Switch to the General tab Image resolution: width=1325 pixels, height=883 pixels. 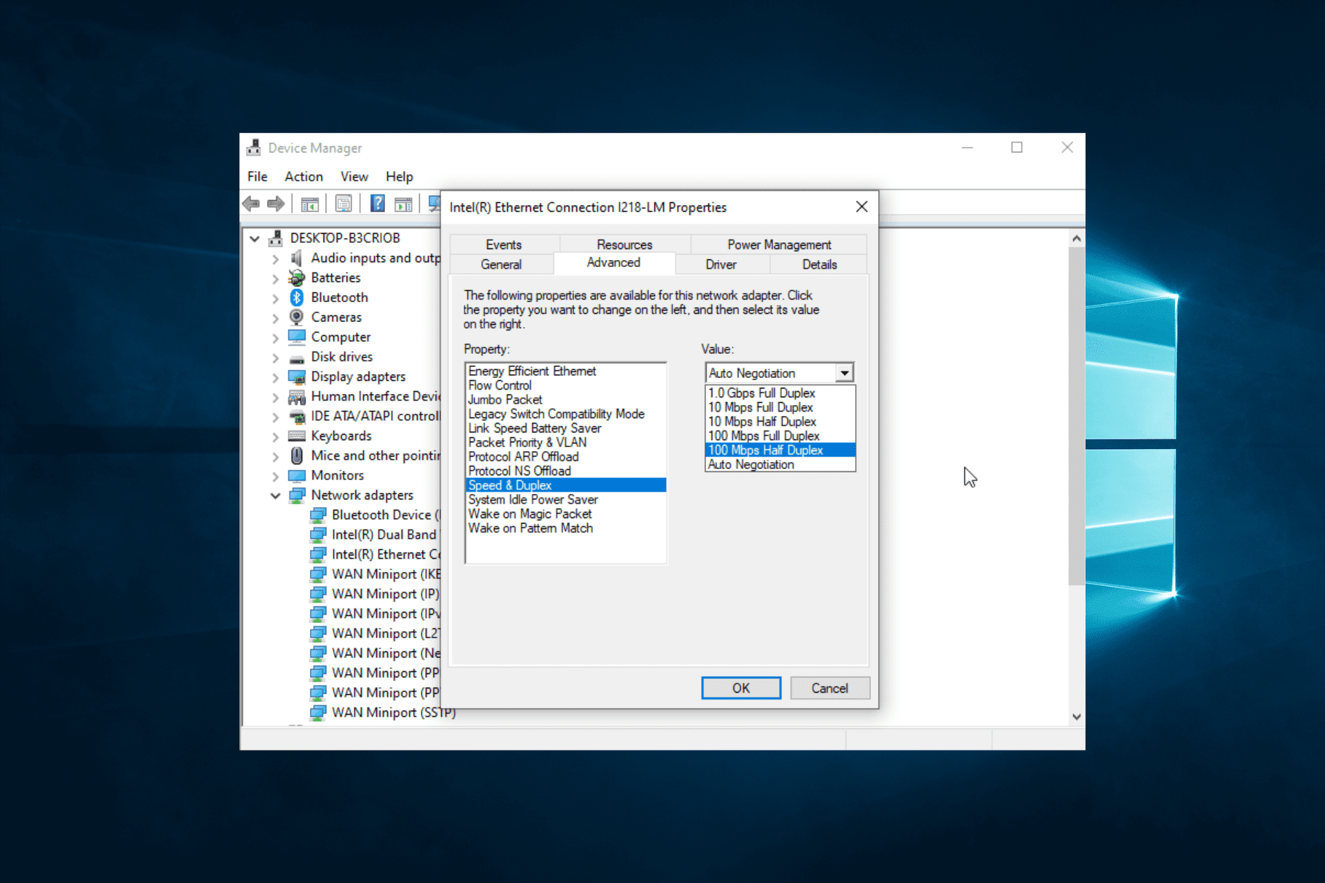coord(501,264)
